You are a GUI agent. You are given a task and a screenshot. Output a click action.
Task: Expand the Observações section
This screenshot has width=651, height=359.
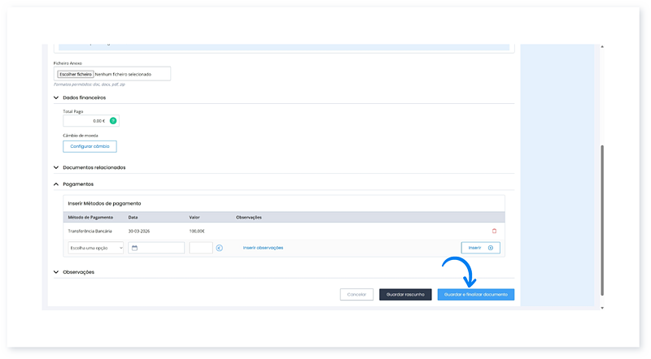pos(56,272)
